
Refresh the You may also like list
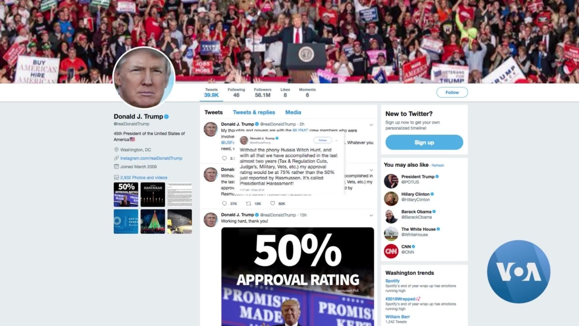click(438, 166)
